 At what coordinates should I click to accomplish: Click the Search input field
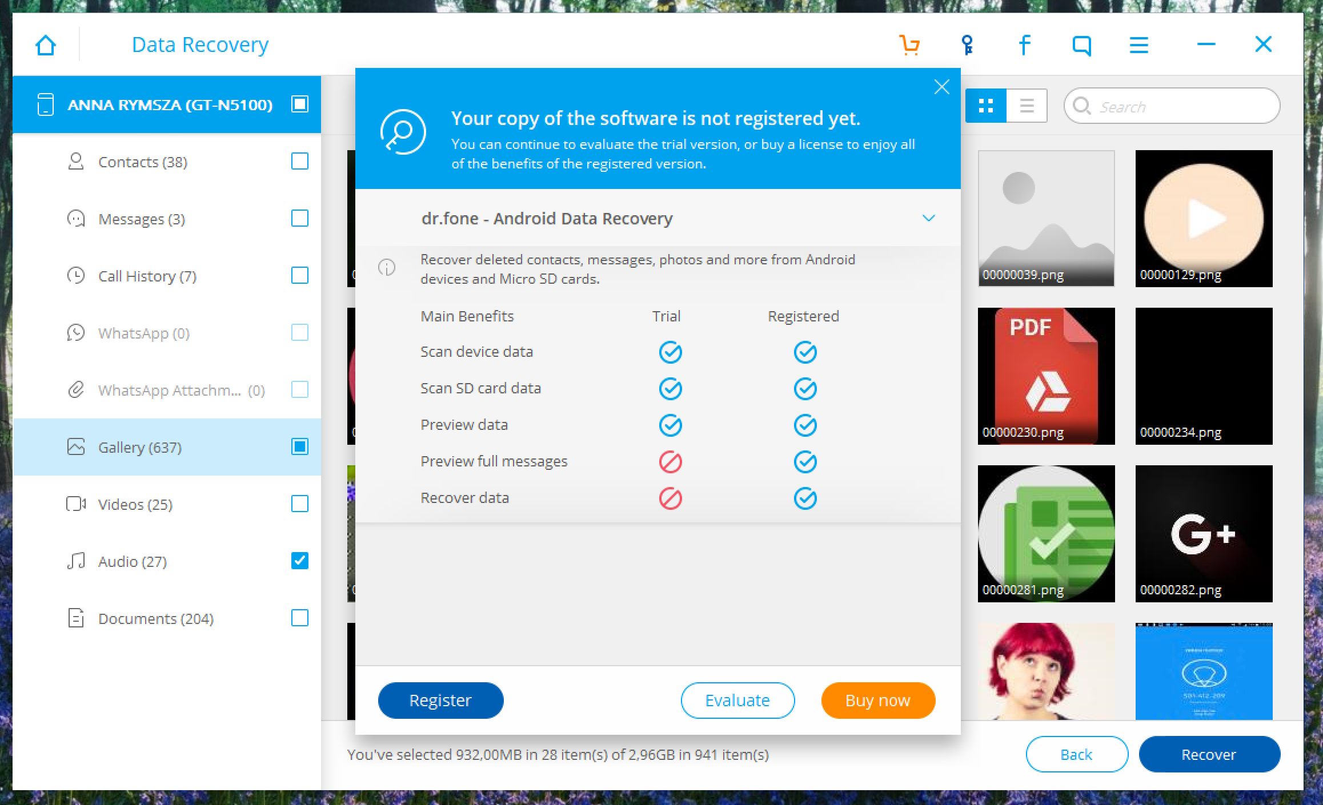point(1172,106)
